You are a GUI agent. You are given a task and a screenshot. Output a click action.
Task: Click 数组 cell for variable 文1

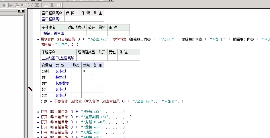pos(87,89)
